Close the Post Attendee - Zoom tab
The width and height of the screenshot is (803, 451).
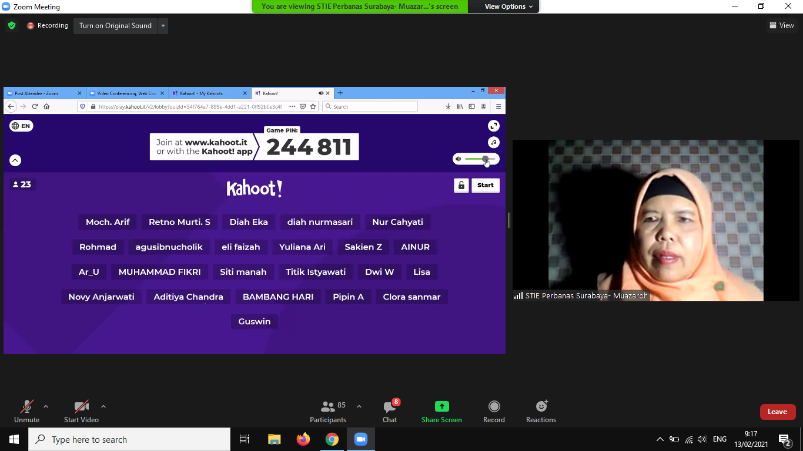[x=80, y=93]
